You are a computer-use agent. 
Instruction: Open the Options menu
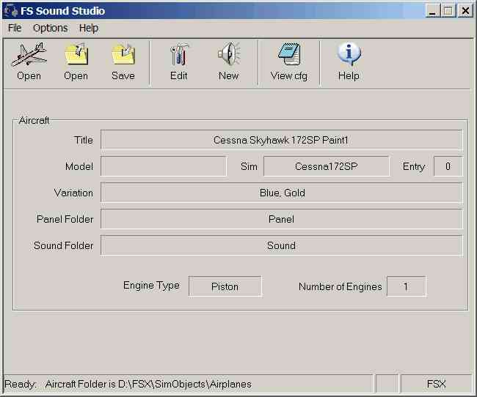[x=50, y=28]
